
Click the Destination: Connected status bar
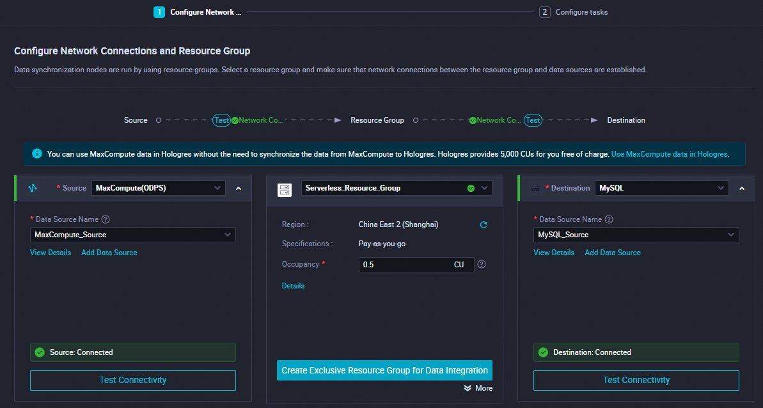pos(636,352)
